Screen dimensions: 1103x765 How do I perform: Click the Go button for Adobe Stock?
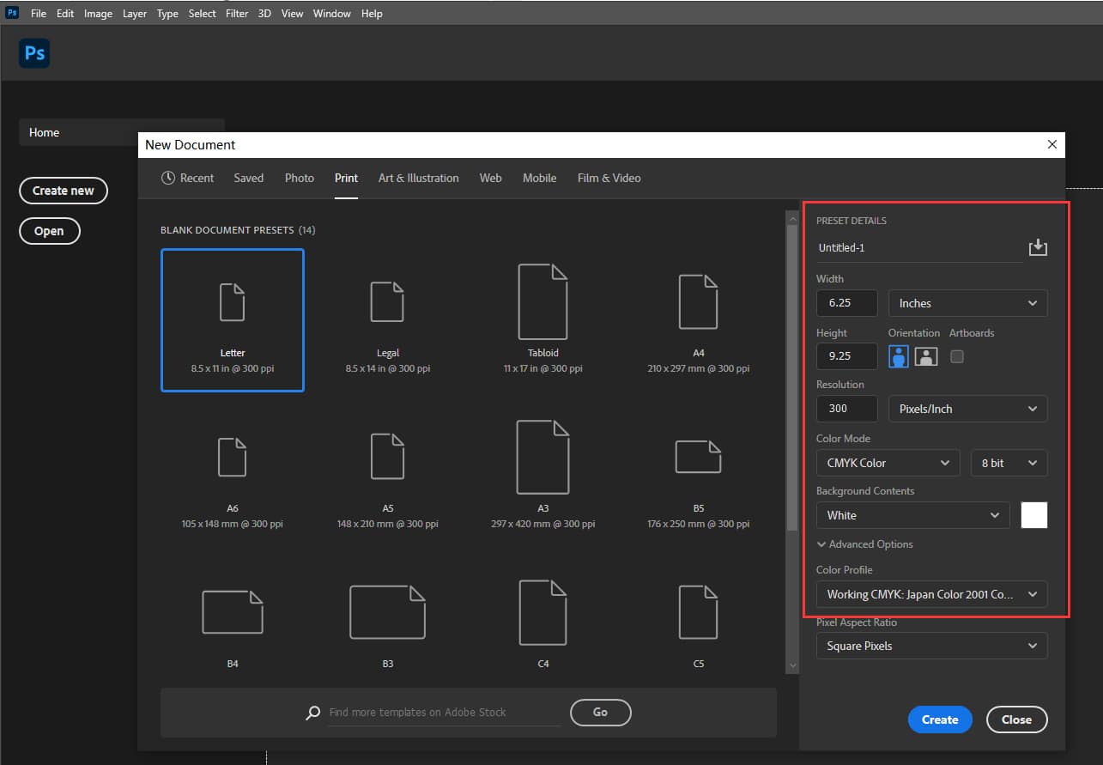[x=600, y=712]
